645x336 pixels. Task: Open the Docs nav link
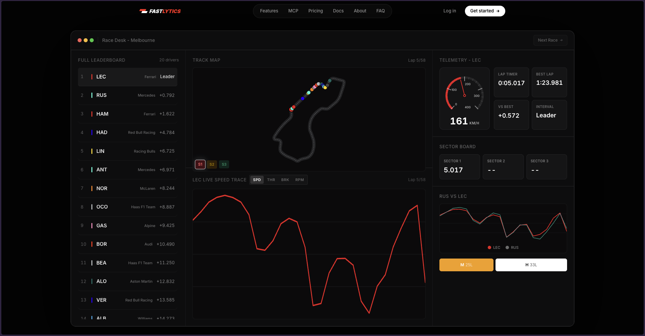point(338,11)
